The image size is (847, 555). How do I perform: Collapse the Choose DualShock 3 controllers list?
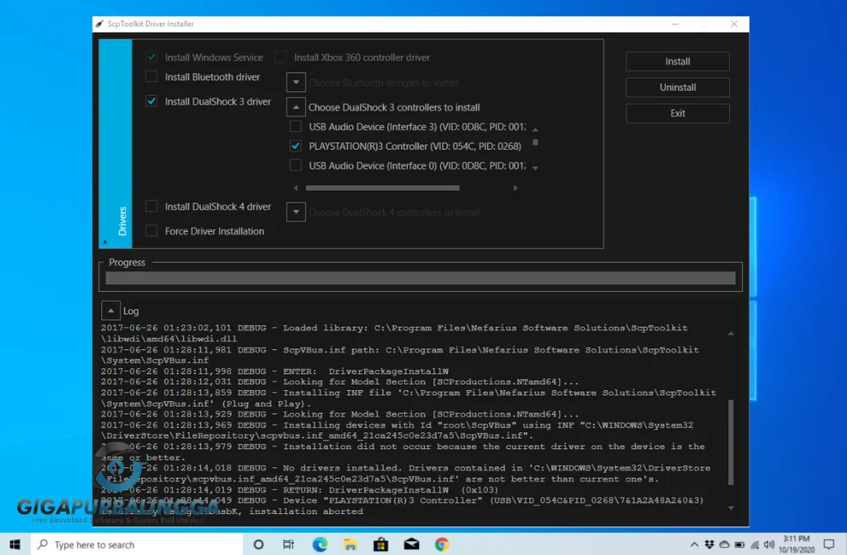pos(295,107)
